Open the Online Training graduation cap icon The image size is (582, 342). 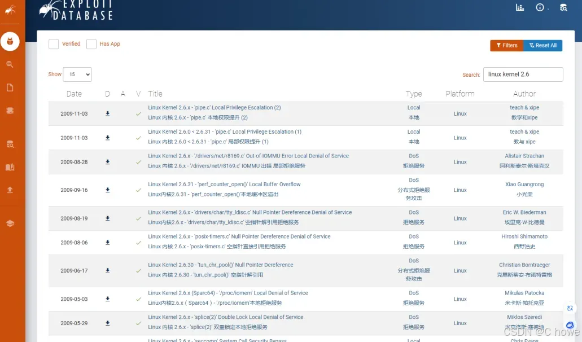(x=10, y=223)
